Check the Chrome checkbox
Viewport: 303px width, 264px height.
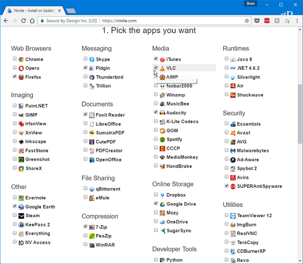pyautogui.click(x=15, y=59)
